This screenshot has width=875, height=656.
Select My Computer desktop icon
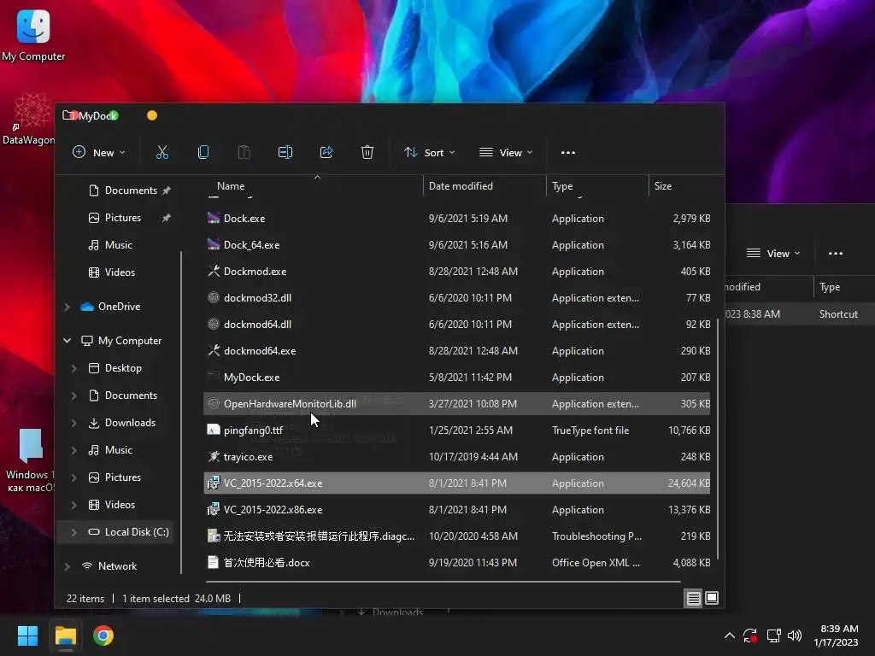[x=33, y=36]
